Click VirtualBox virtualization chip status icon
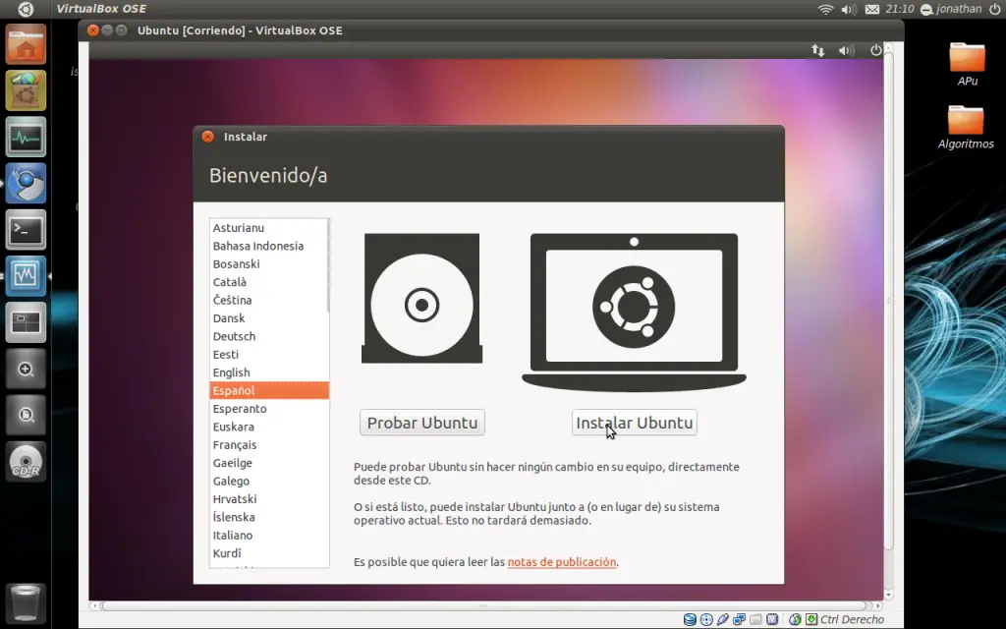Screen dimensions: 1006x629 coord(772,619)
